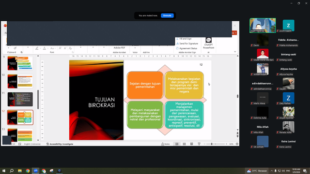
Task: Go to previous slide double-arrow button
Action: coord(237,133)
